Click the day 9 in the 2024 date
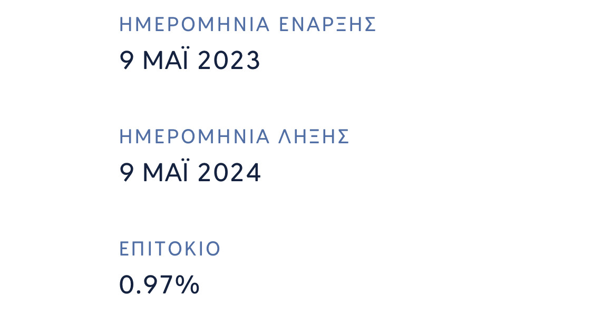Image resolution: width=593 pixels, height=334 pixels. (x=126, y=173)
